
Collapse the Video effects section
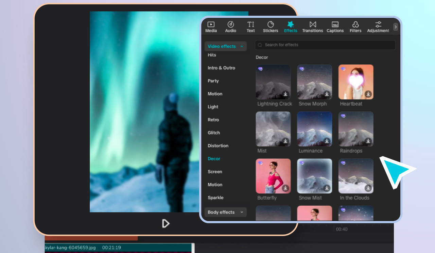[x=225, y=46]
